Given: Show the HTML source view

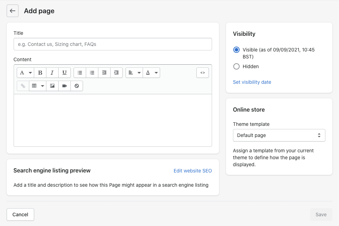Looking at the screenshot, I should [203, 73].
